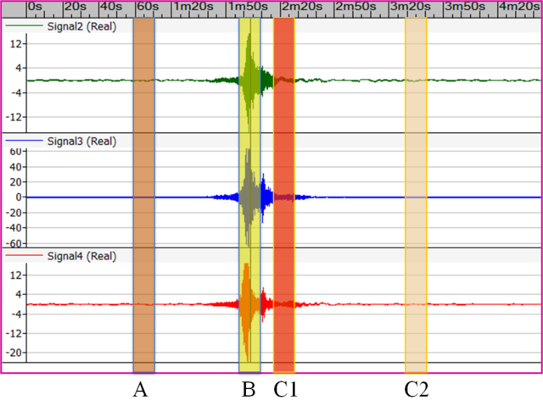Click the 40s mark on time ruler
Image resolution: width=543 pixels, height=406 pixels.
(111, 7)
